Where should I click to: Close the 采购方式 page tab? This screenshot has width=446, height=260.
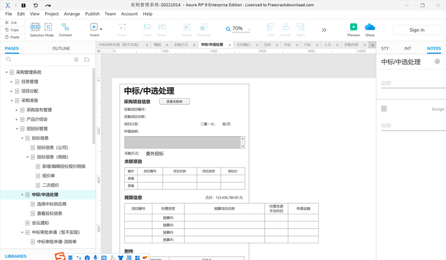pyautogui.click(x=194, y=45)
